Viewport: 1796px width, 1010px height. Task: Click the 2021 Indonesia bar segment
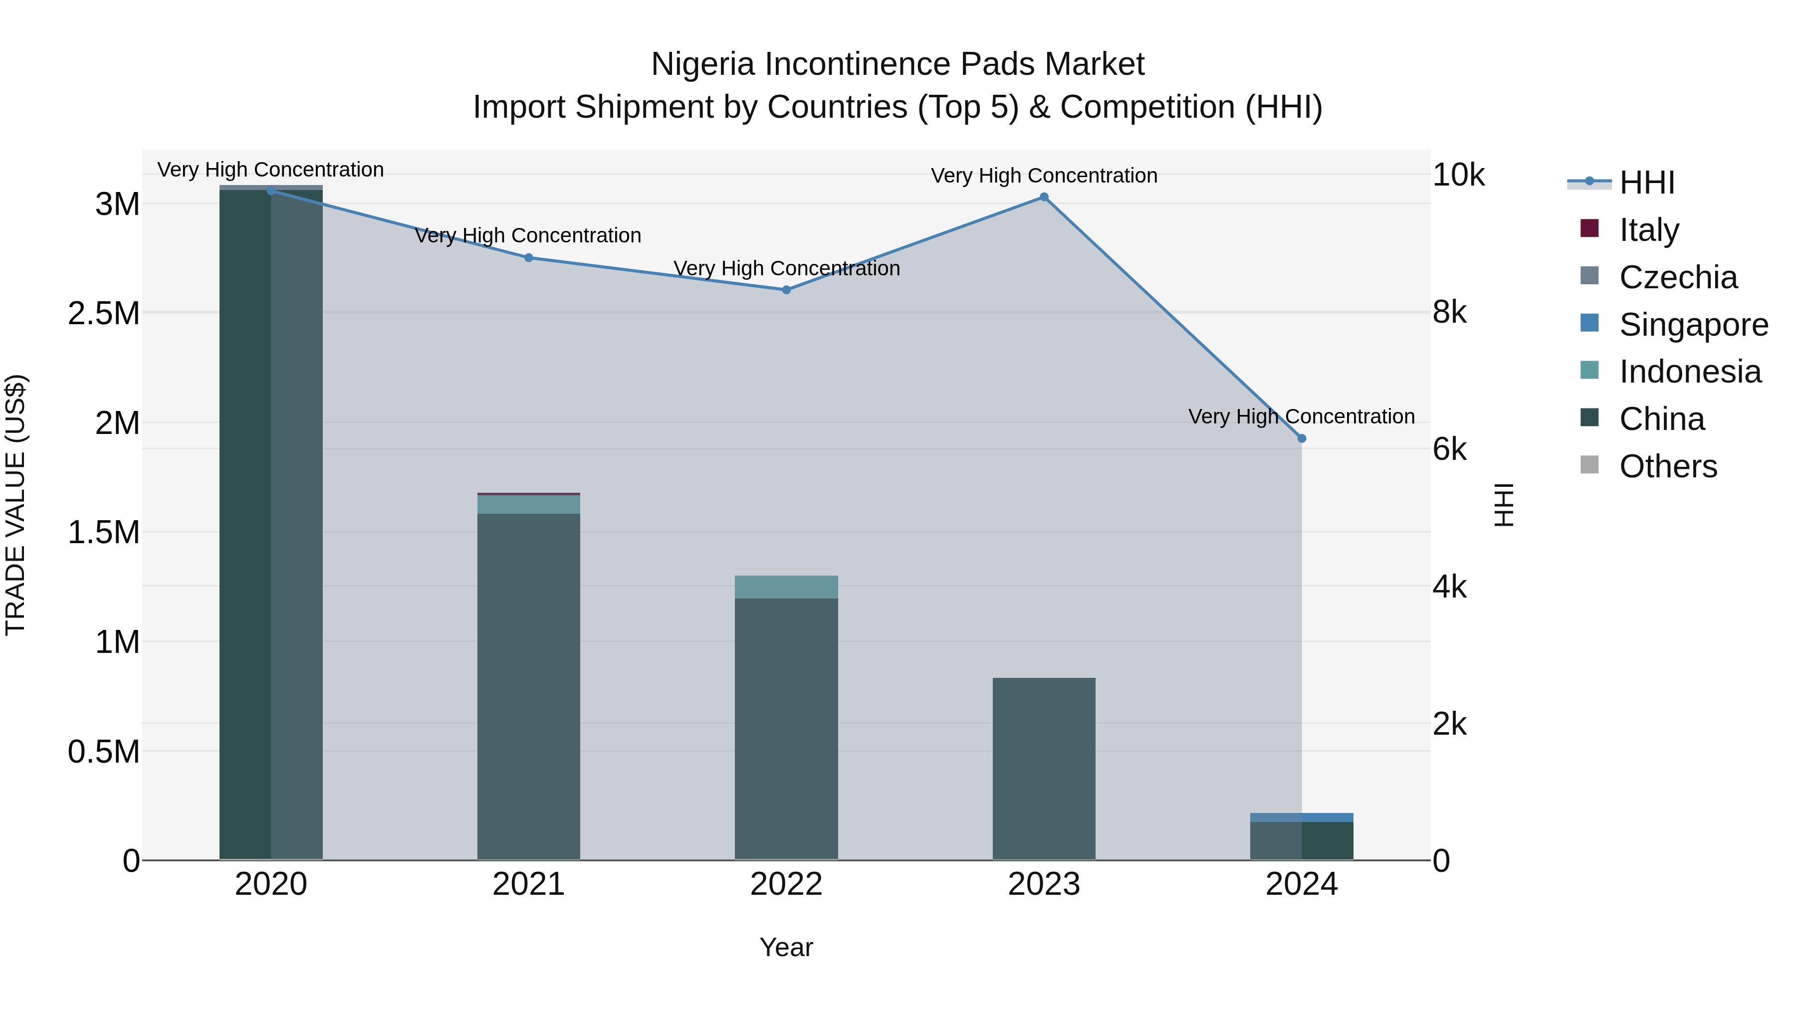pos(528,505)
